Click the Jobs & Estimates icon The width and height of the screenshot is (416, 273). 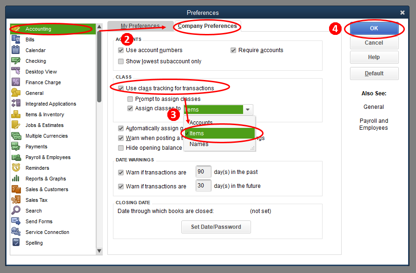coord(16,125)
